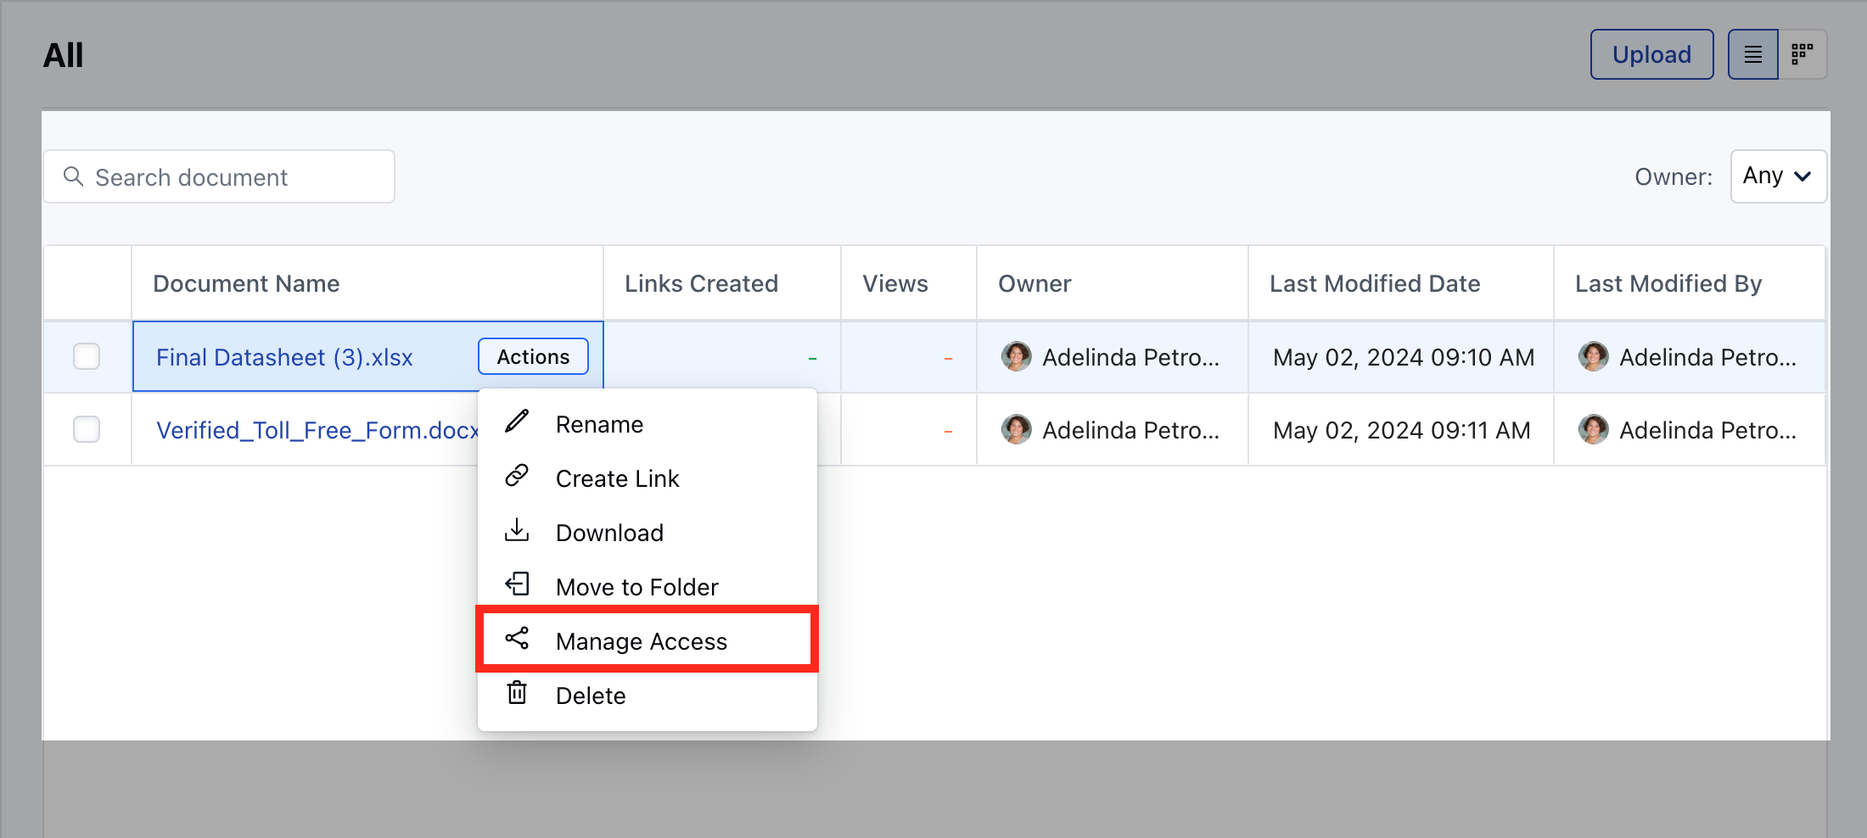Image resolution: width=1867 pixels, height=838 pixels.
Task: Click the Upload button
Action: (x=1651, y=53)
